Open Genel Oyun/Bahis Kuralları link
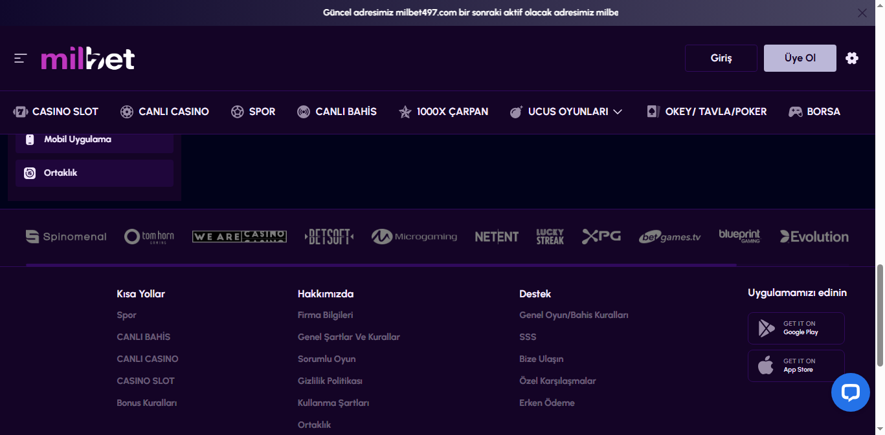 pos(574,315)
